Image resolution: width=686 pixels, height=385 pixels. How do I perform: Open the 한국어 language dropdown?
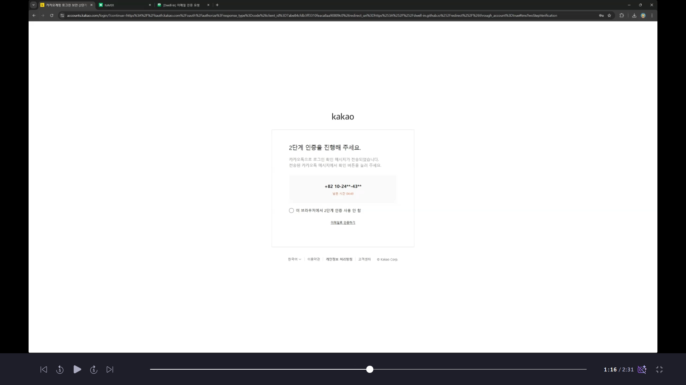point(294,259)
